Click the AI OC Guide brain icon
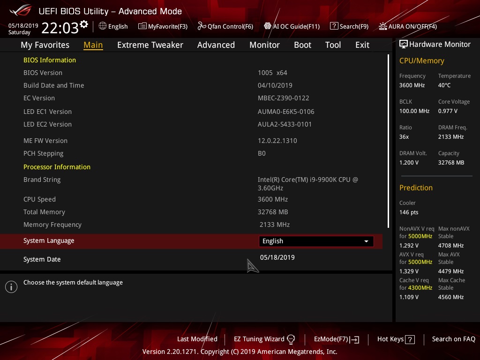 (x=268, y=26)
